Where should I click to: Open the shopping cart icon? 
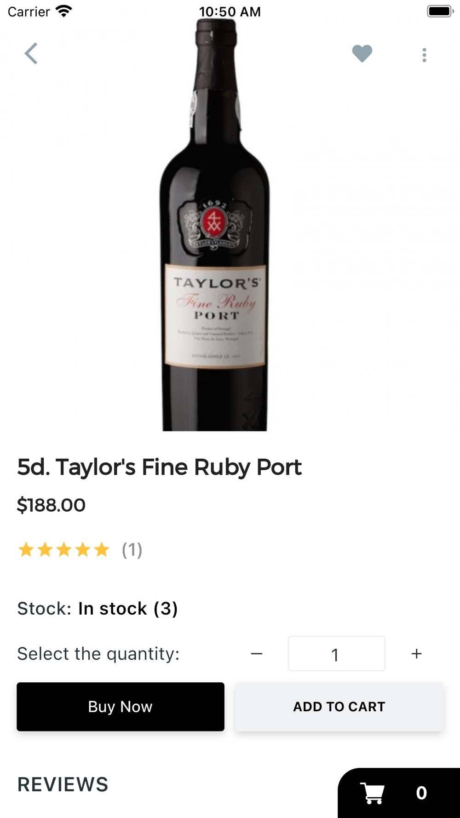(x=373, y=793)
